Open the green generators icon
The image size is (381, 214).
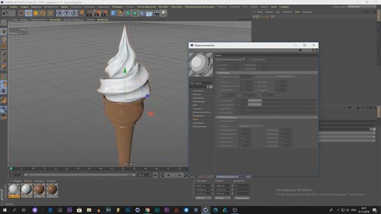(x=128, y=13)
